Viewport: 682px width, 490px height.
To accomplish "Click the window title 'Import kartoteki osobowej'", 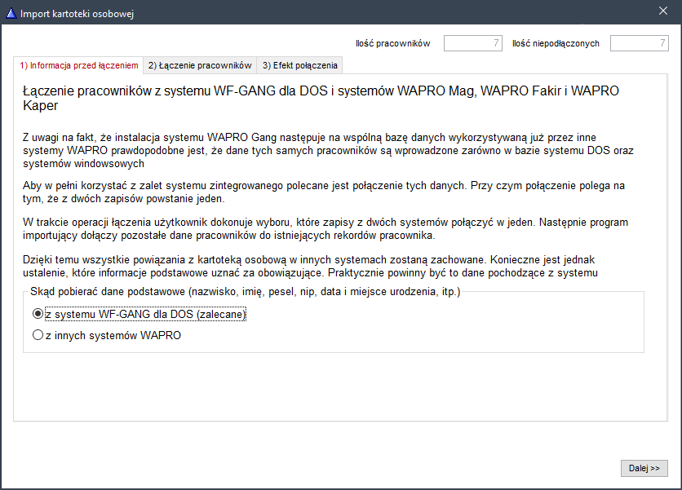I will (x=77, y=14).
